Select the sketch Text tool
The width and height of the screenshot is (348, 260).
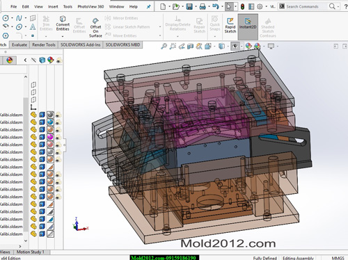[33, 27]
